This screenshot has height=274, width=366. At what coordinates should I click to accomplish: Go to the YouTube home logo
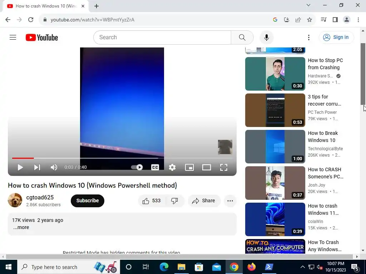(x=42, y=37)
